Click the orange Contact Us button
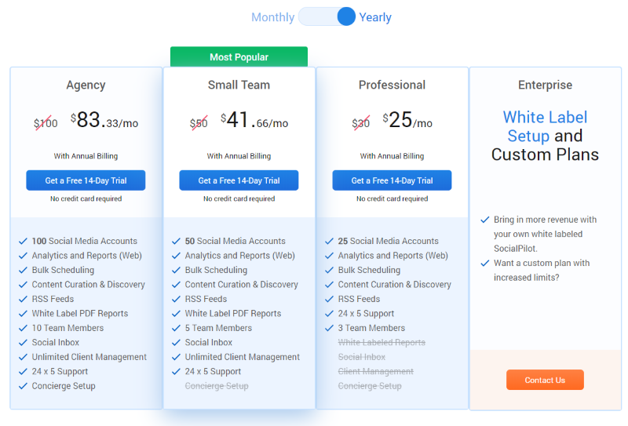Viewport: 628px width, 426px height. click(545, 380)
